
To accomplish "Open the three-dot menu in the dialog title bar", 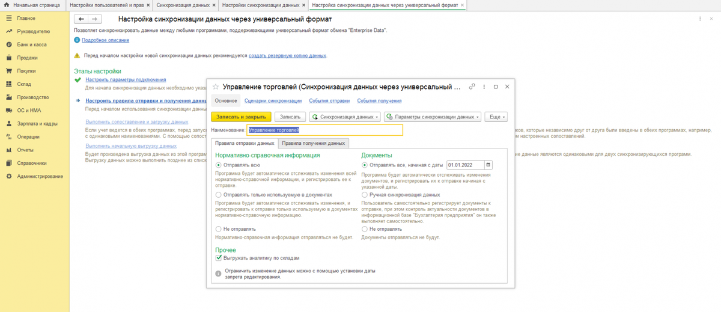I will (484, 87).
